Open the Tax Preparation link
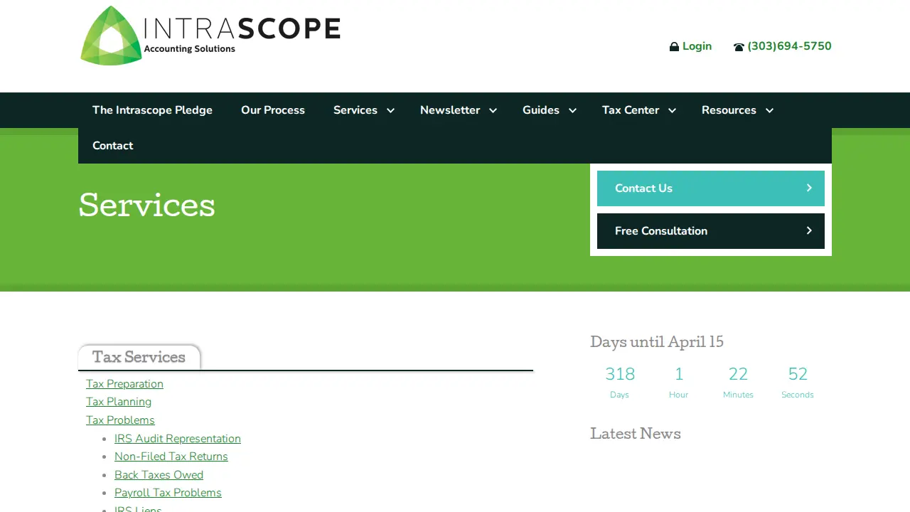This screenshot has height=512, width=910. pyautogui.click(x=124, y=384)
